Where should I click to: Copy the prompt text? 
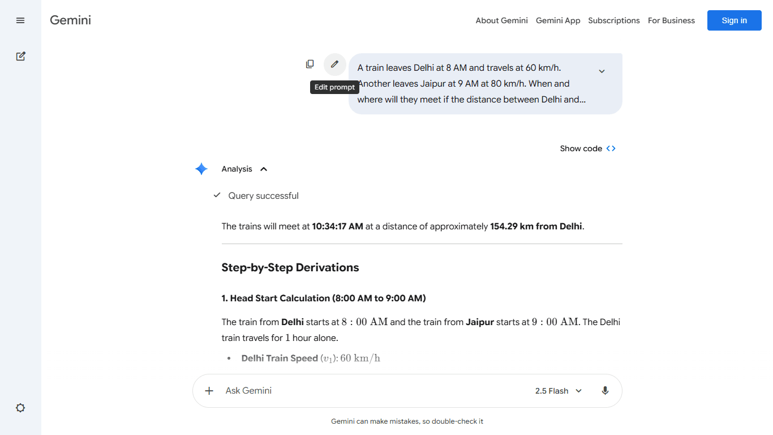point(310,64)
